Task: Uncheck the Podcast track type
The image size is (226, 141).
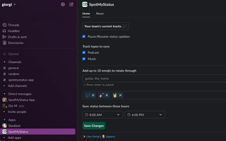Action: click(x=84, y=53)
